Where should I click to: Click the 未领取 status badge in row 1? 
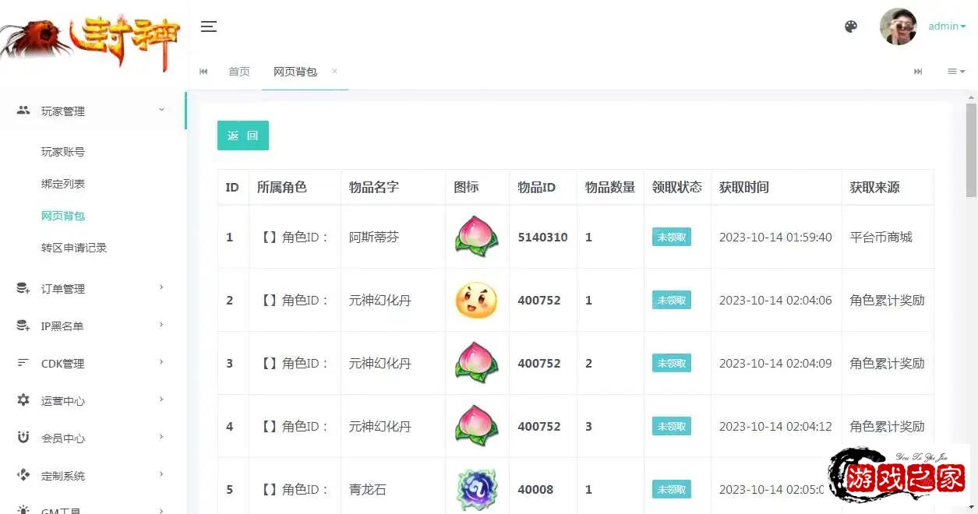[x=671, y=237]
